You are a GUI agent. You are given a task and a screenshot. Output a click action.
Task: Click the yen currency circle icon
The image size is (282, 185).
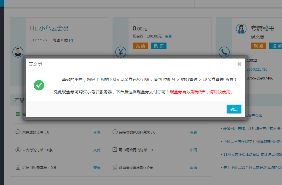(x=121, y=52)
